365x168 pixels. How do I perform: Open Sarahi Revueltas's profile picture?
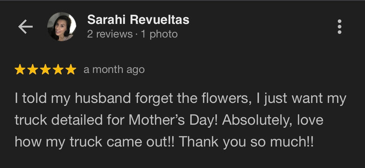(62, 27)
